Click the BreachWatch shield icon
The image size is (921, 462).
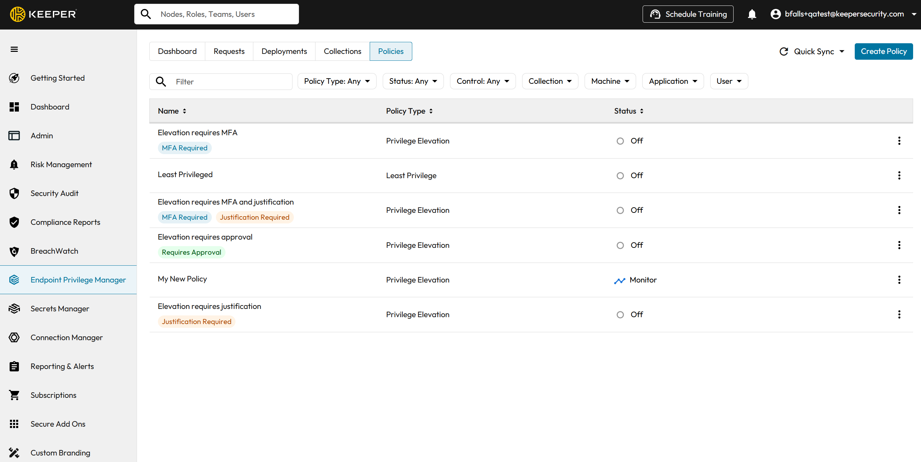pos(14,251)
